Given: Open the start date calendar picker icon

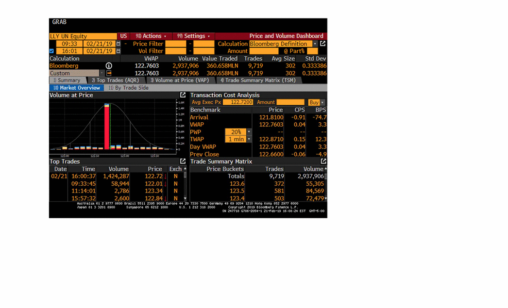Looking at the screenshot, I should [x=118, y=44].
